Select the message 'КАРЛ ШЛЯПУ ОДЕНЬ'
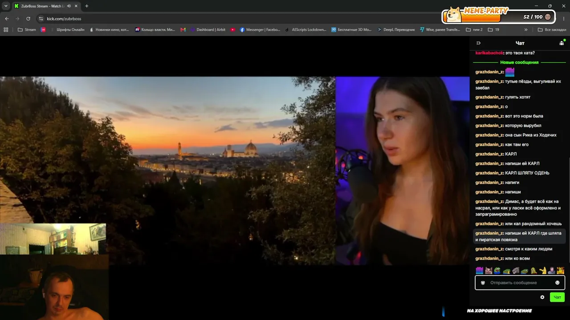This screenshot has height=320, width=570. click(527, 173)
